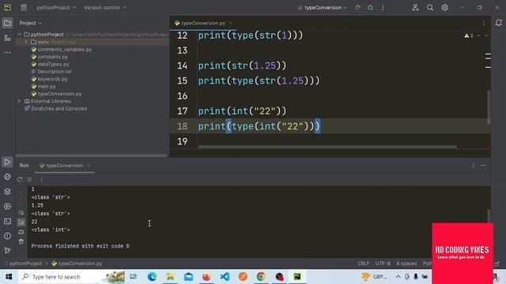This screenshot has height=284, width=506.
Task: Hide the Run tool window
Action: coord(483,165)
